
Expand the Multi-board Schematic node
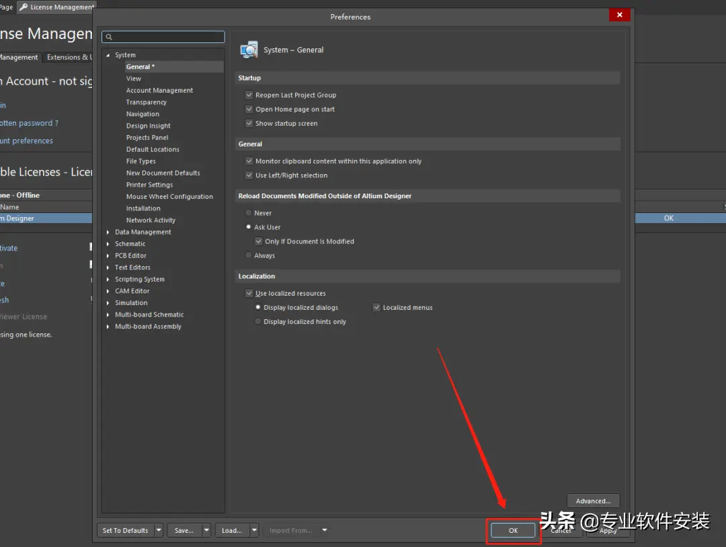tap(108, 314)
